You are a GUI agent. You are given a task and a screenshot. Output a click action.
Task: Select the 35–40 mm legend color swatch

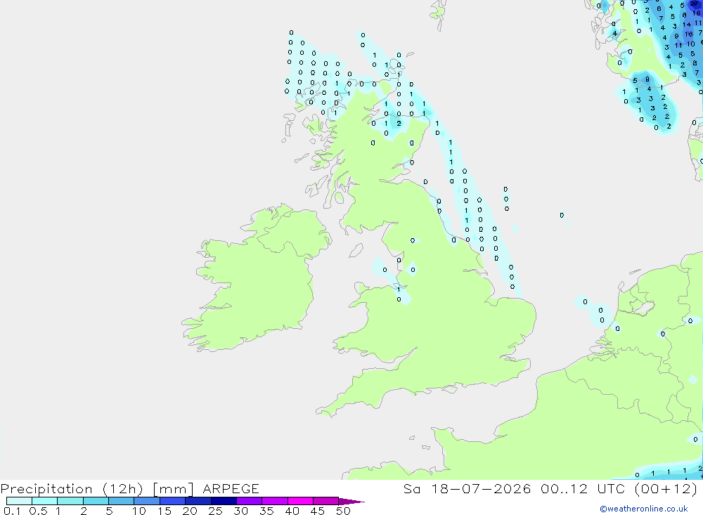tap(275, 501)
